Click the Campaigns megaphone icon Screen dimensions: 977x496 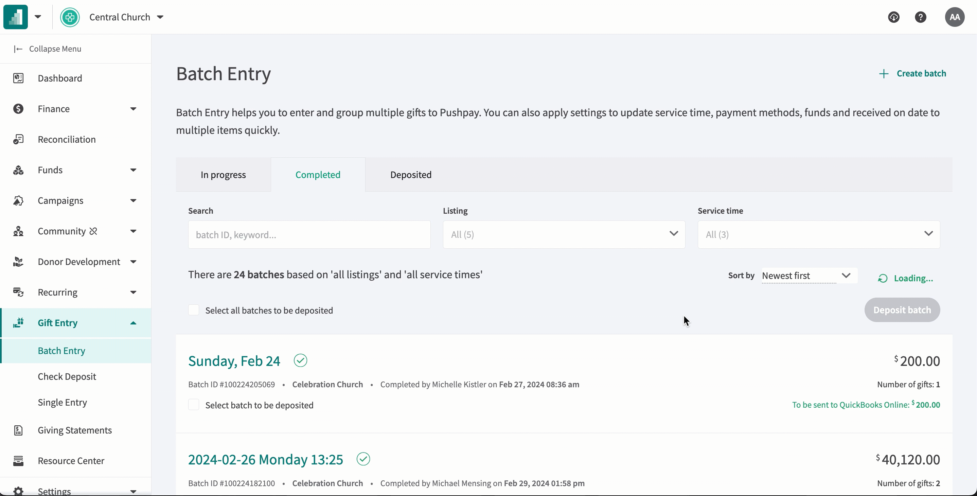point(18,200)
